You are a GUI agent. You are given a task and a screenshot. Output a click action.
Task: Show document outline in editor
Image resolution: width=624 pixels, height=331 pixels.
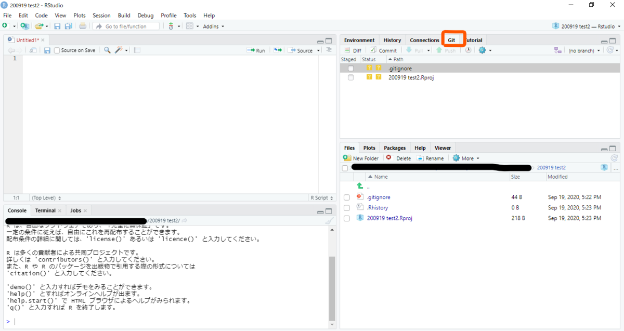coord(329,50)
